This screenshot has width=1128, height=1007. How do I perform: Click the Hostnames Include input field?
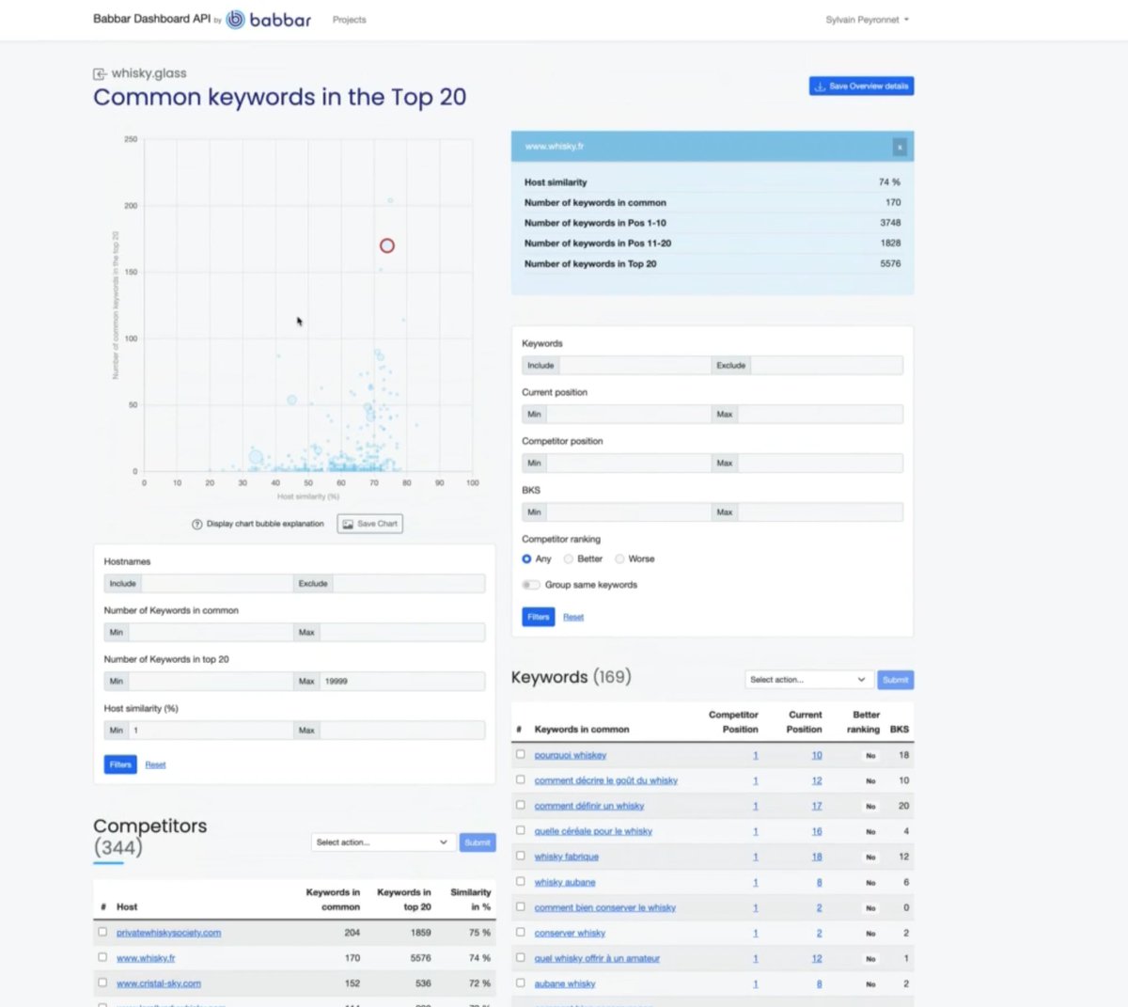pos(217,584)
